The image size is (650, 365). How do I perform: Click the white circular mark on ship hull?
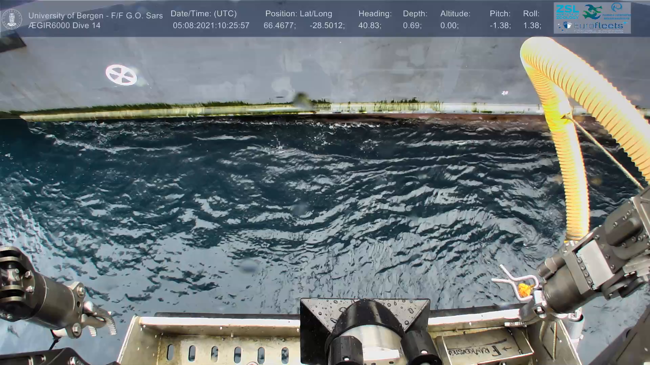[x=121, y=75]
